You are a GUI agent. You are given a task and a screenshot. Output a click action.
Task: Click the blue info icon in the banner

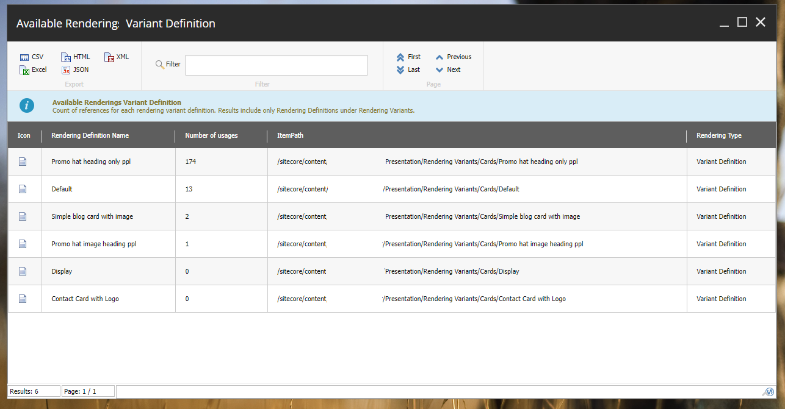pos(27,105)
